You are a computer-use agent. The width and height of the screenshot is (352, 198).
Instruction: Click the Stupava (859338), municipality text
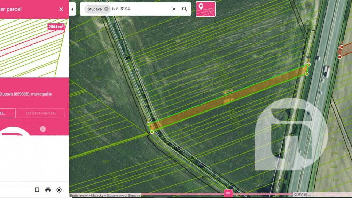click(26, 94)
